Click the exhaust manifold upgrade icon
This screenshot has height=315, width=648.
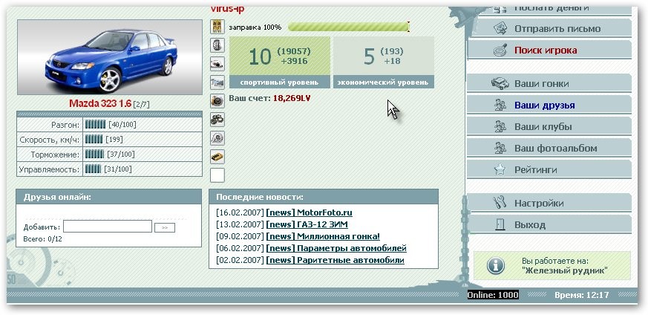tap(217, 82)
